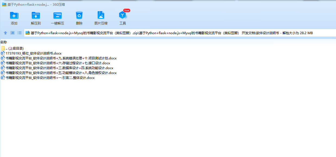The height and width of the screenshot is (157, 336).
Task: Open the 图片压缩 (Image compress) tool
Action: (x=101, y=15)
